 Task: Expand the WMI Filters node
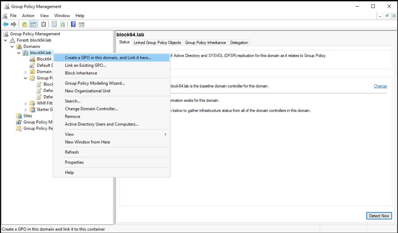(26, 103)
